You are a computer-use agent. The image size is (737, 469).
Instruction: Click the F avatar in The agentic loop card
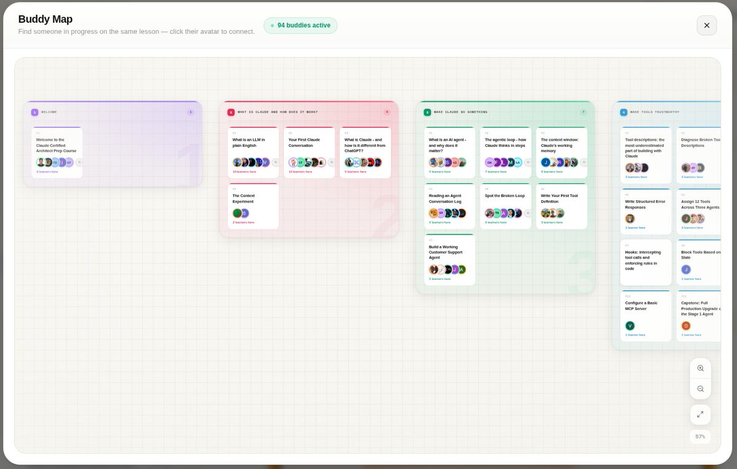(497, 162)
